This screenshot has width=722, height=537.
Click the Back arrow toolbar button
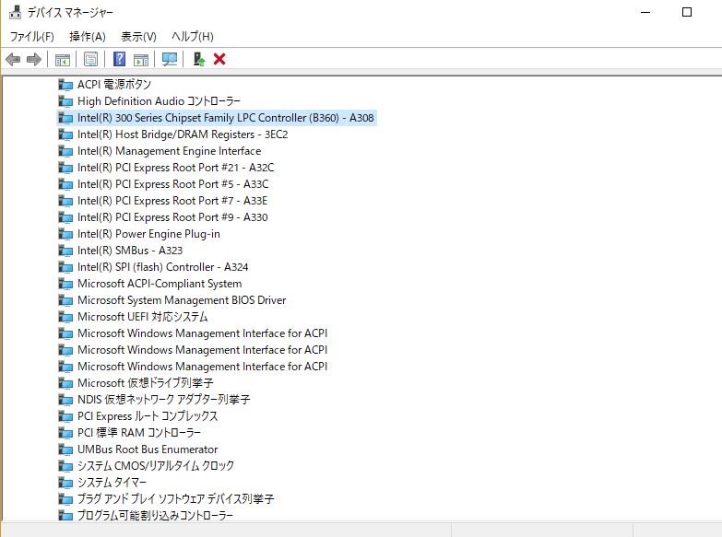(13, 59)
